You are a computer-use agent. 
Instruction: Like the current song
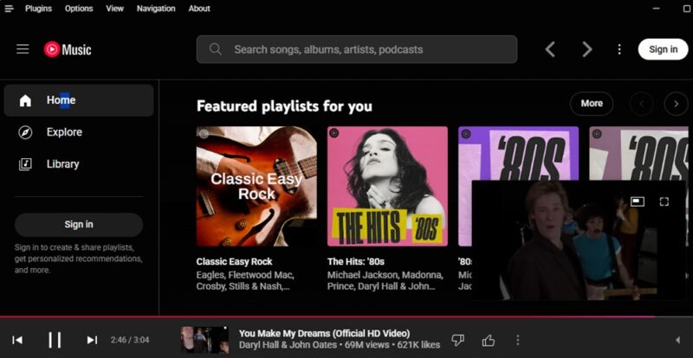[x=488, y=340]
